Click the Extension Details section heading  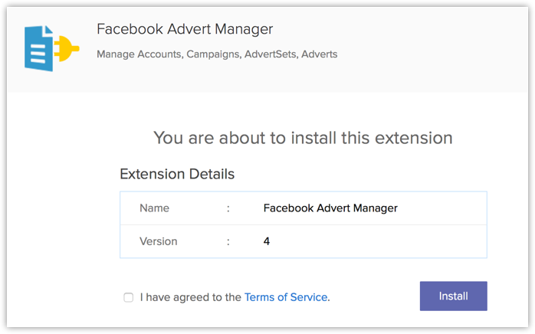point(177,174)
